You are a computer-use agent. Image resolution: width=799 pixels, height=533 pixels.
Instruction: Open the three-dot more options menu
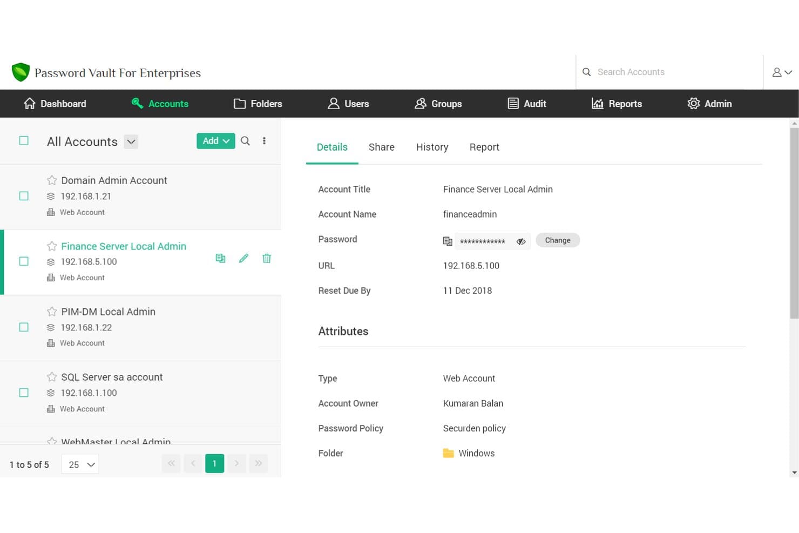(264, 141)
